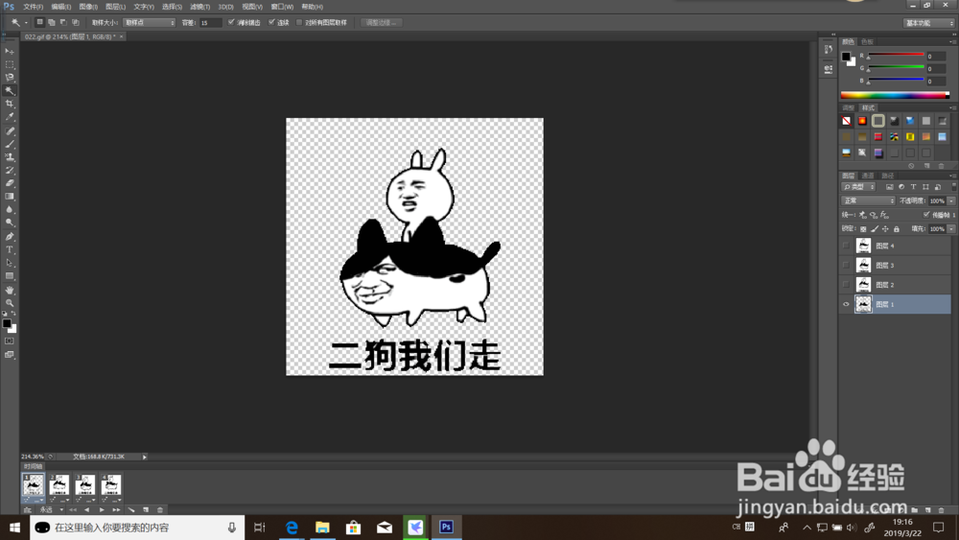Toggle the anti-alias checkbox

click(231, 22)
